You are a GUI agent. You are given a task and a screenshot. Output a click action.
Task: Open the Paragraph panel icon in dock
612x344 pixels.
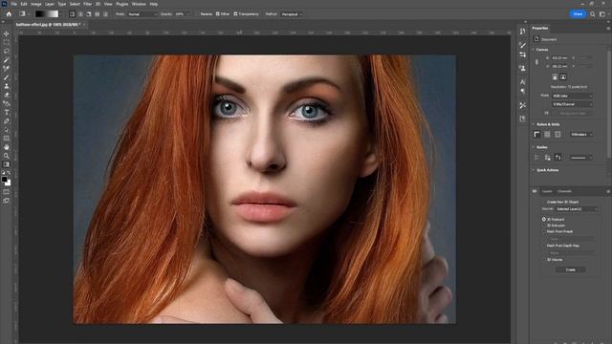(523, 91)
